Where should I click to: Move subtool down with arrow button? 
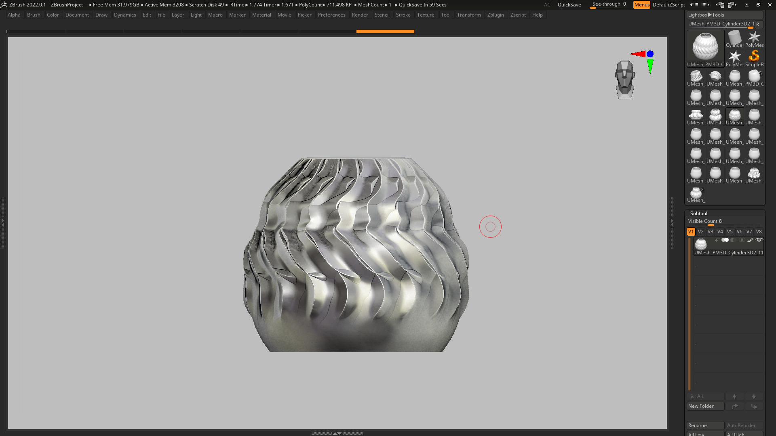[754, 396]
